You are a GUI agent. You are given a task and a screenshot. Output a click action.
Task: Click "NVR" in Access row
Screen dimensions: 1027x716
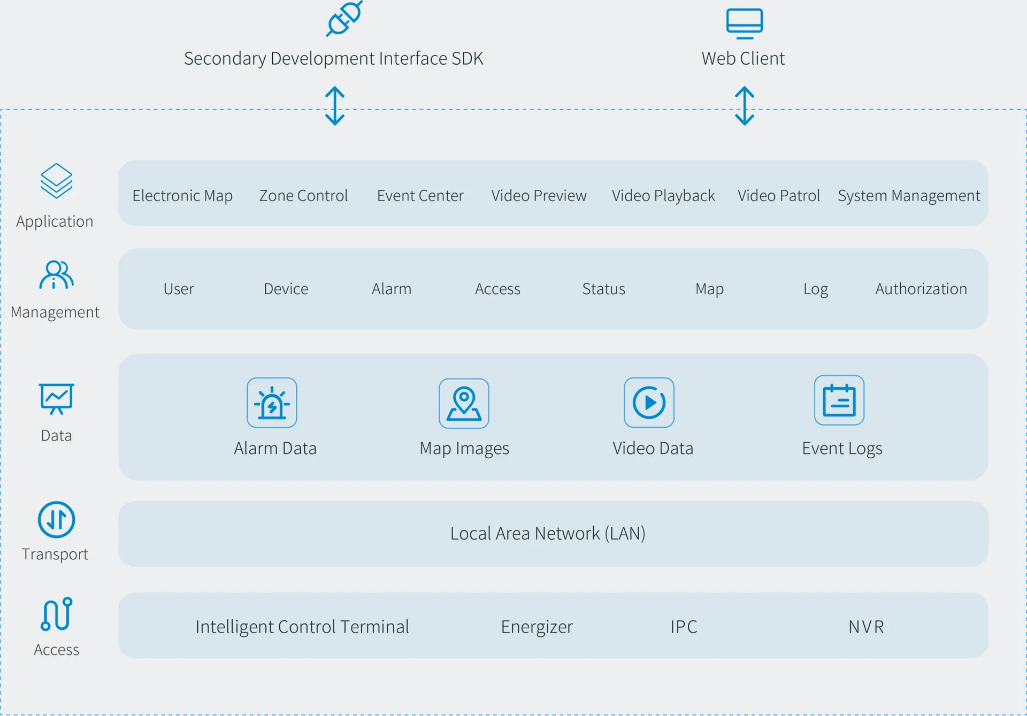[x=866, y=627]
